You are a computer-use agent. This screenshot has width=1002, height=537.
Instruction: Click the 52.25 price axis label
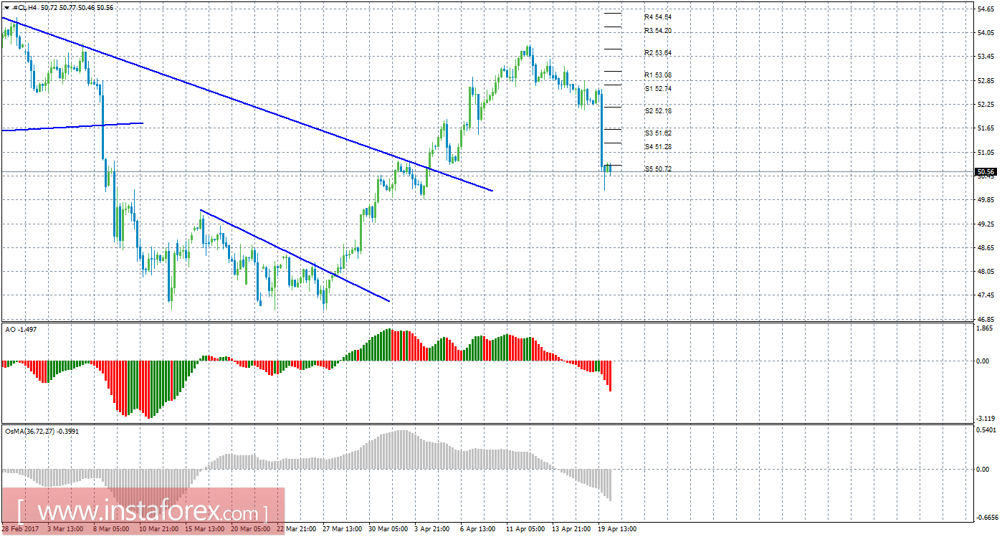986,104
